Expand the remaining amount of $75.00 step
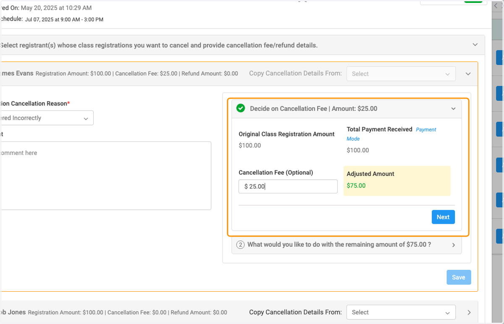This screenshot has width=504, height=324. coord(454,245)
